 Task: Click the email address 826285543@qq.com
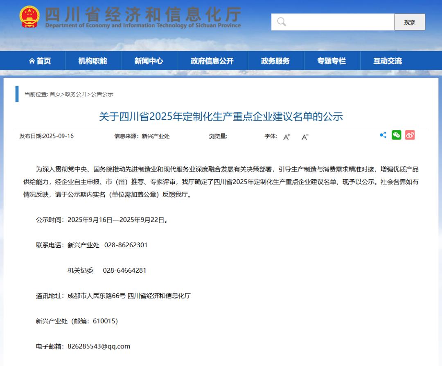[99, 346]
